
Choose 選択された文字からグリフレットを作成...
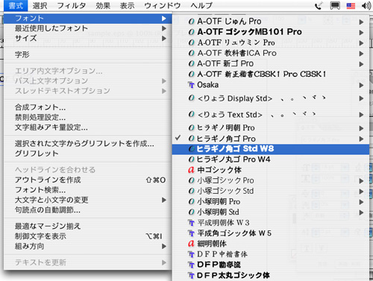88,143
